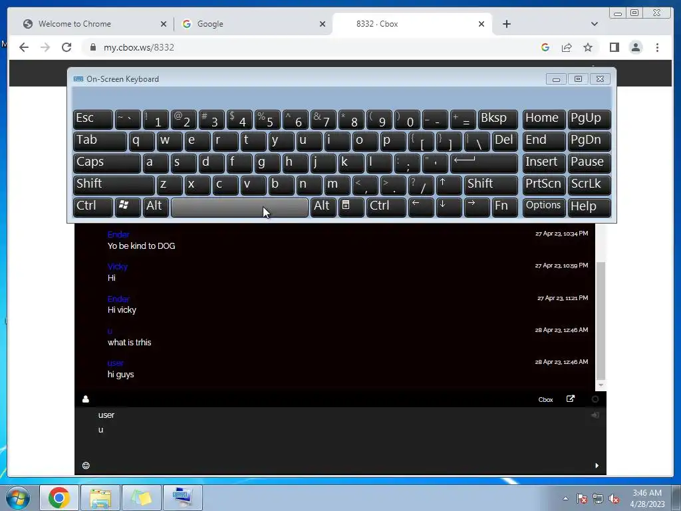
Task: Click the log in icon beside name field
Action: coord(595,415)
